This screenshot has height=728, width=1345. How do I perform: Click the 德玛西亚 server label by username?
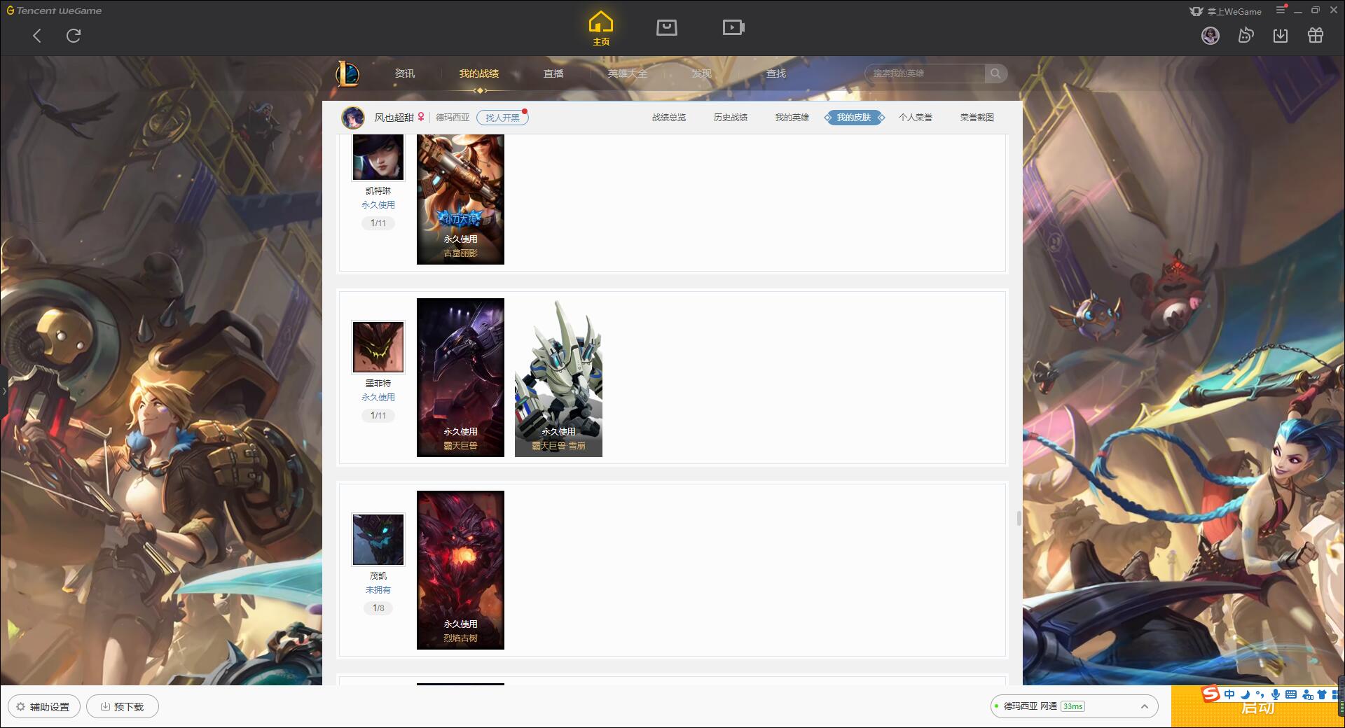(x=453, y=118)
